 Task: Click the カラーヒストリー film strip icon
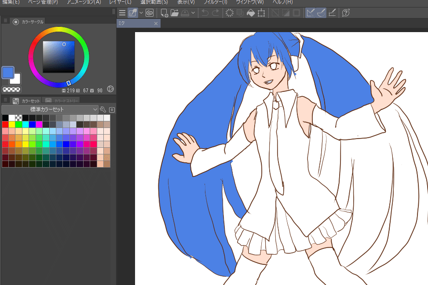pos(48,101)
